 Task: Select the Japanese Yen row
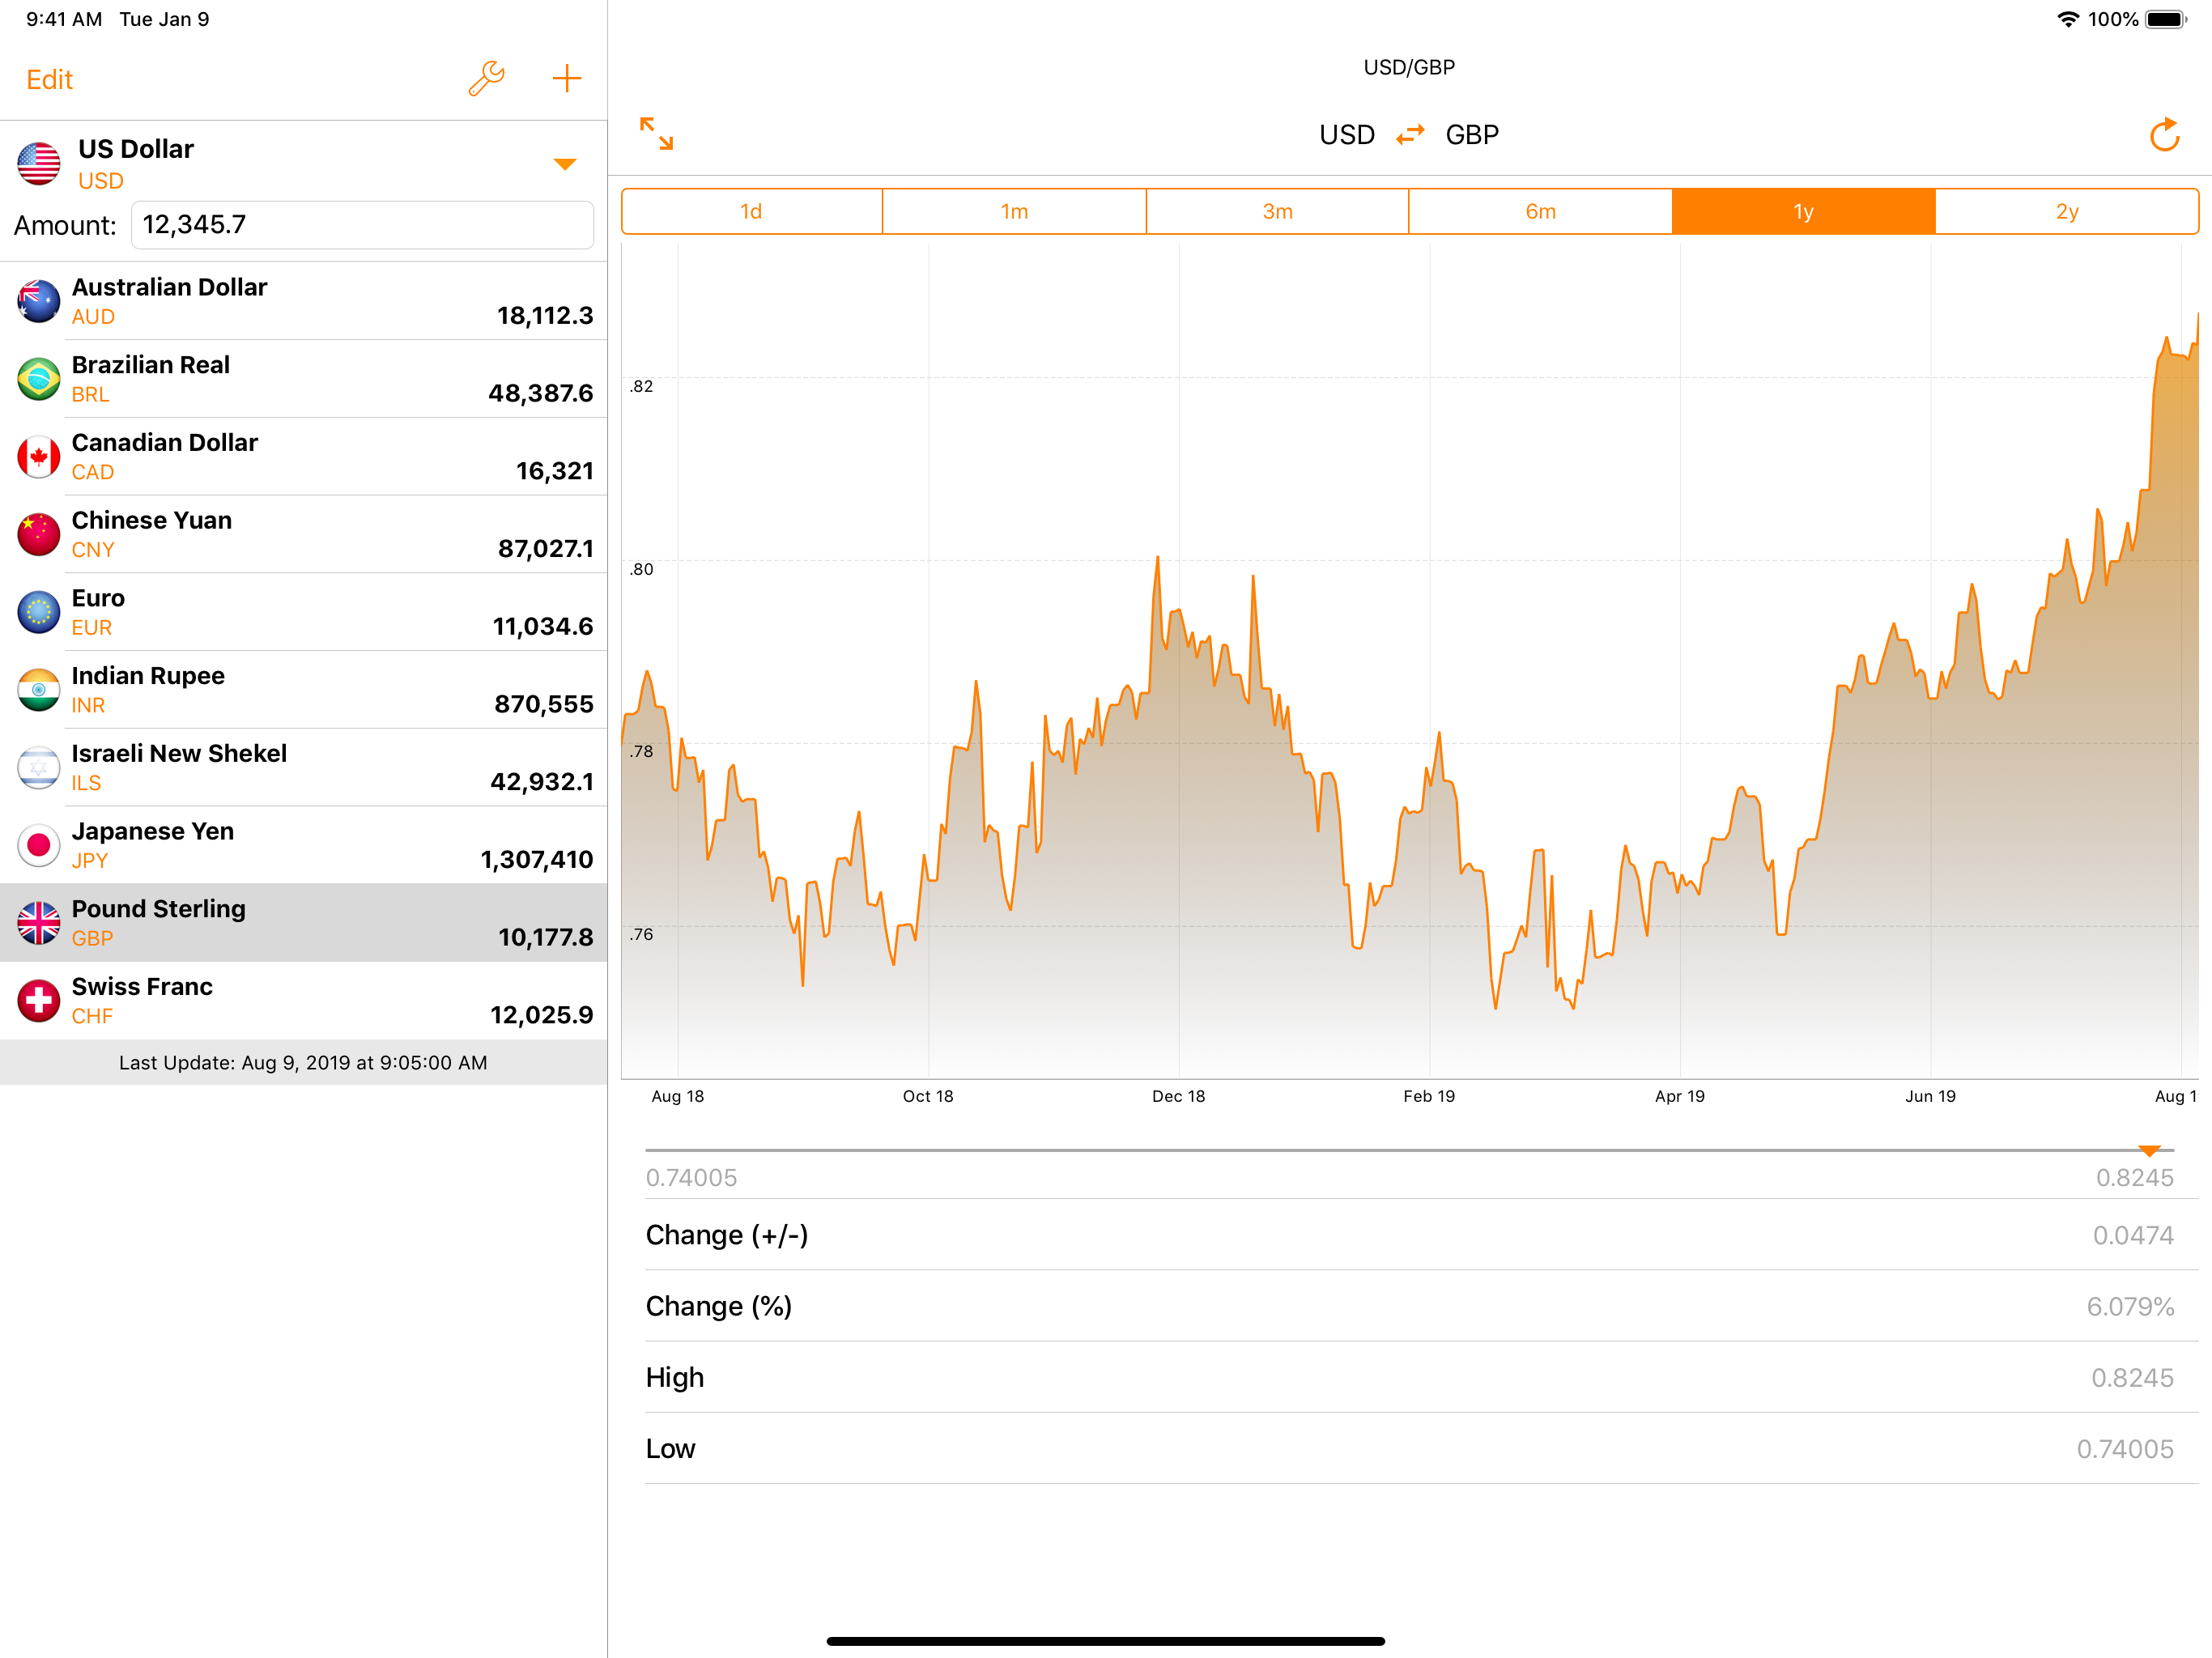point(303,845)
